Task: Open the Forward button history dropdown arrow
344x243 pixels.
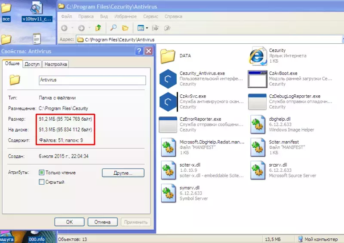Action: click(x=89, y=28)
